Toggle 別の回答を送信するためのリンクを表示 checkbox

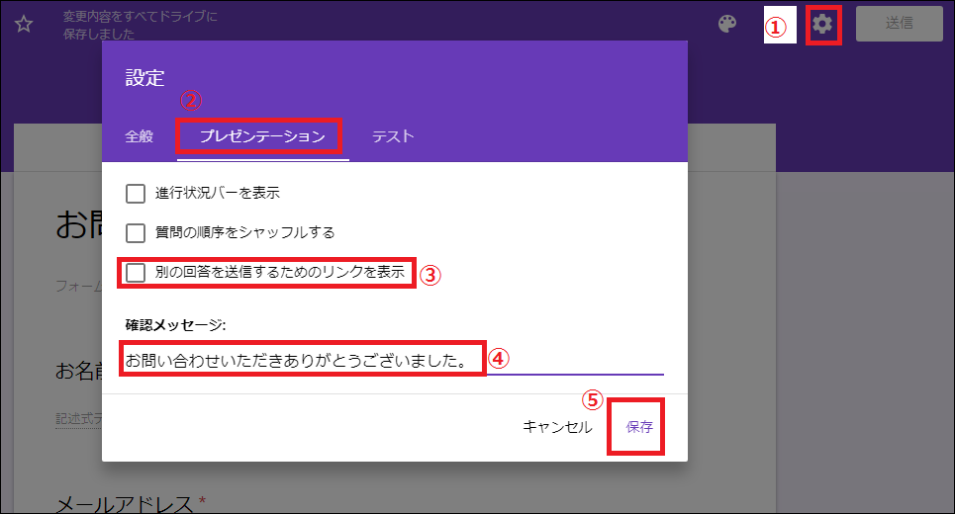click(x=136, y=273)
